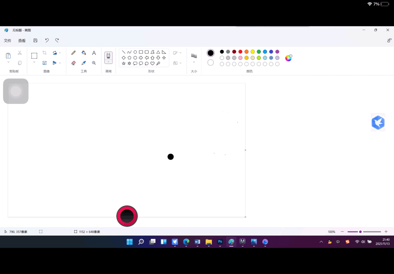Select the Magnifier tool
394x274 pixels.
click(94, 63)
